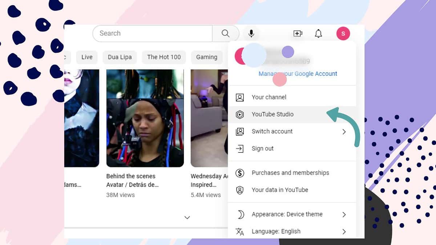Screen dimensions: 436x245
Task: Click the pink S account avatar
Action: point(343,33)
